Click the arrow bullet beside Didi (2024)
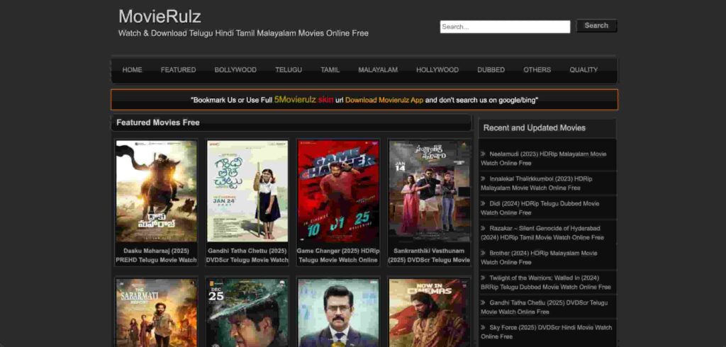726x347 pixels. [483, 203]
